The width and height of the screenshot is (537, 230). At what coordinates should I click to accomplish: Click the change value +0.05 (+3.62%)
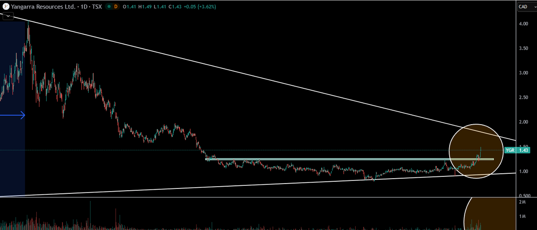(200, 7)
